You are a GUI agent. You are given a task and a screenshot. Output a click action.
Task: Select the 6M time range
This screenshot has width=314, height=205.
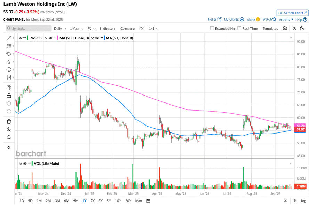66,201
